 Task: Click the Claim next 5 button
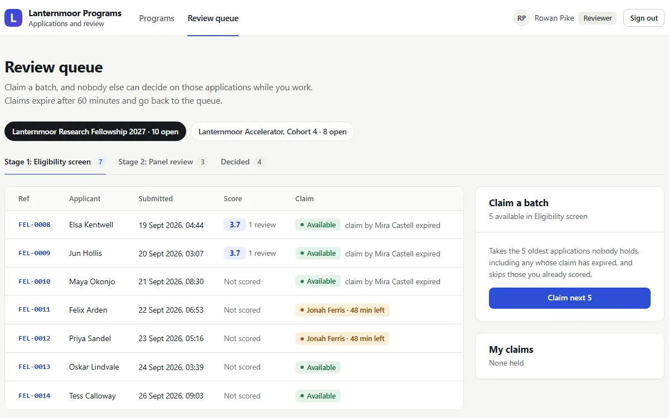[x=570, y=298]
